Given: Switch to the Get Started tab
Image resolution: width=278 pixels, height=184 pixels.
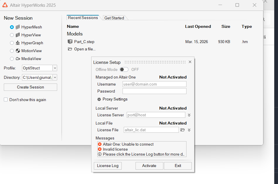Looking at the screenshot, I should tap(114, 18).
